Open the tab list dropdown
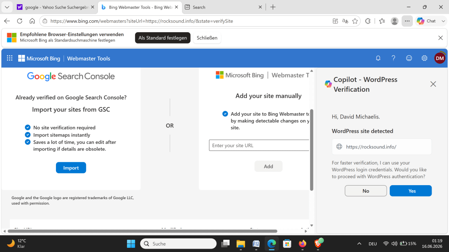449x252 pixels. (7, 7)
